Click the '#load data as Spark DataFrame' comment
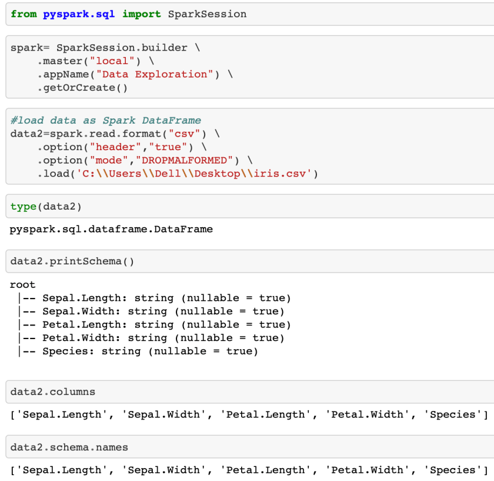This screenshot has width=494, height=481. [105, 120]
